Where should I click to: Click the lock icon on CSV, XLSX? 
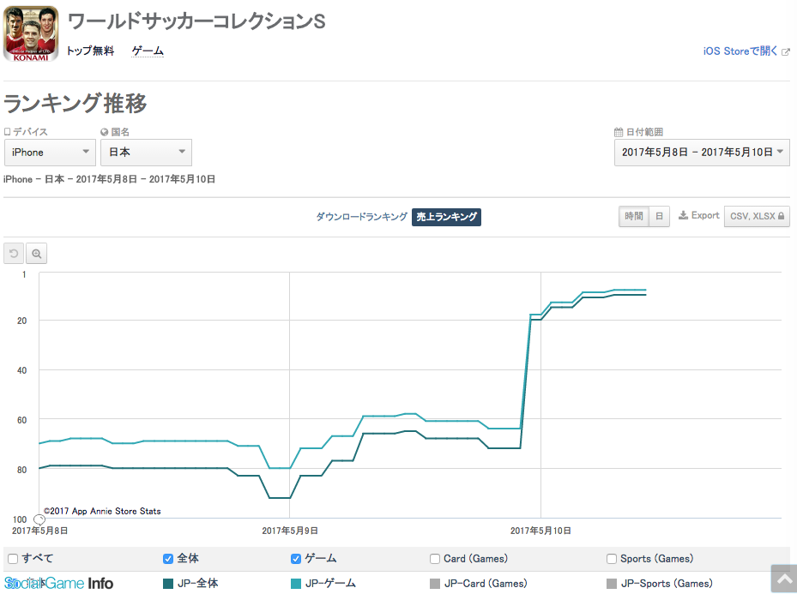[x=782, y=216]
